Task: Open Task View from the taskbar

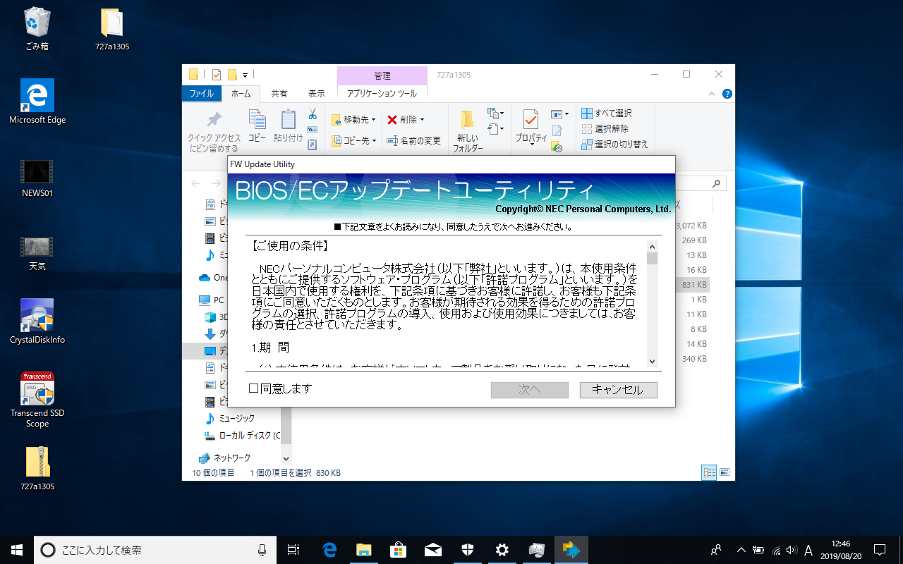Action: click(x=294, y=550)
